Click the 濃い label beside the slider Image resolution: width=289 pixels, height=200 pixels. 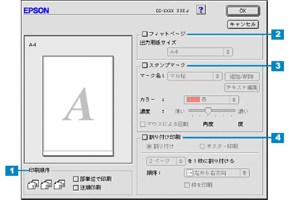point(243,111)
